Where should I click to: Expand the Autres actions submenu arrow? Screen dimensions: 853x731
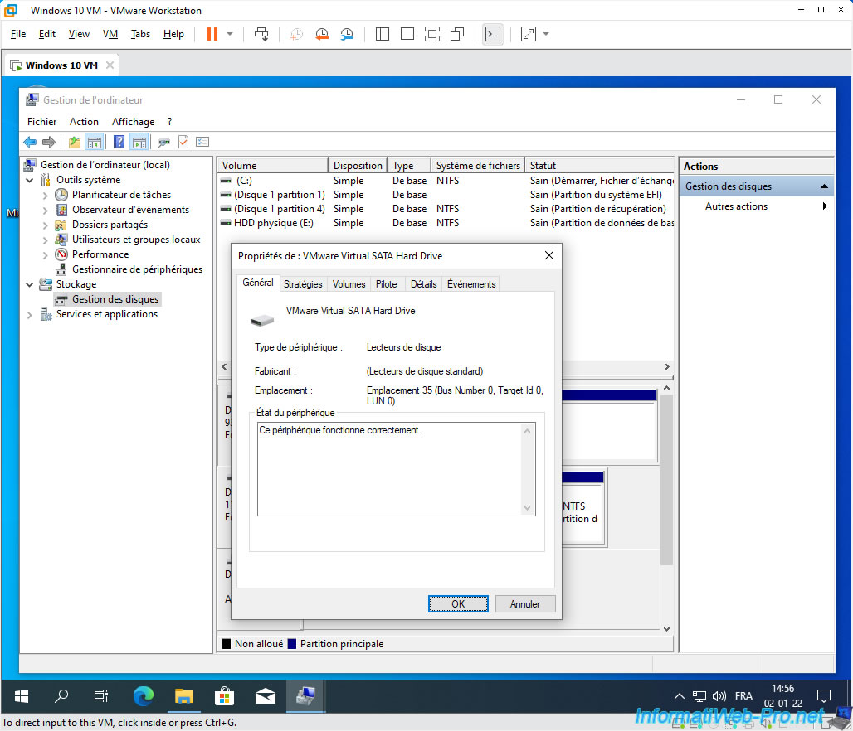click(x=825, y=206)
